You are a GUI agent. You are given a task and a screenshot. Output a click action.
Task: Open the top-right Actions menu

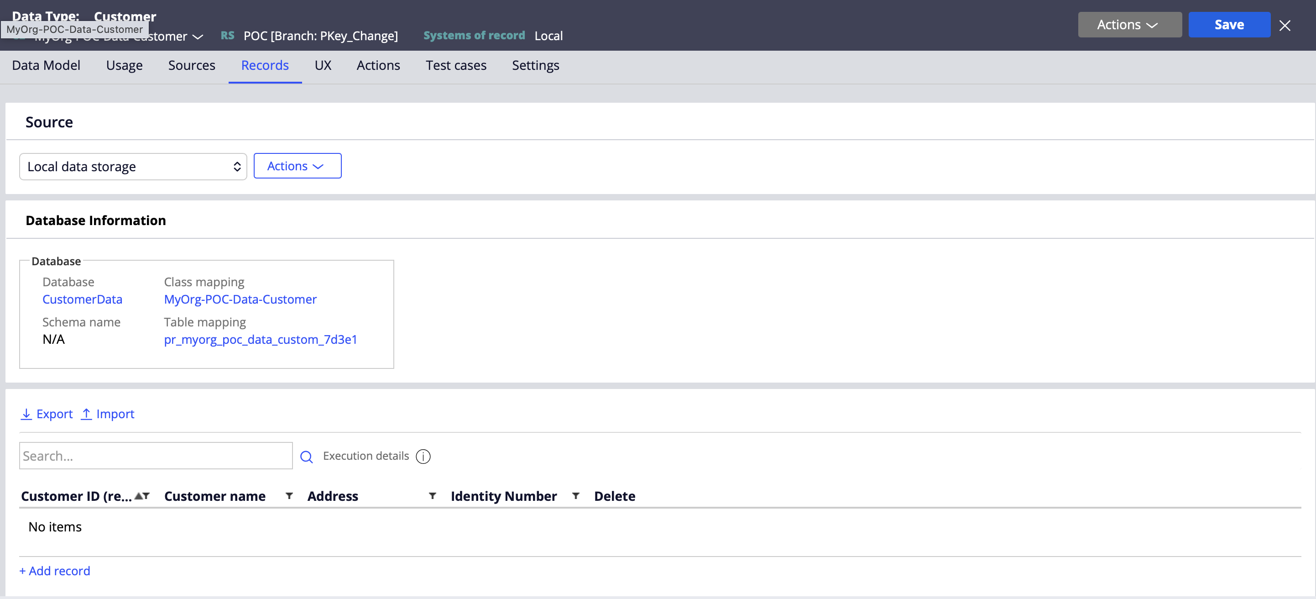[1129, 25]
